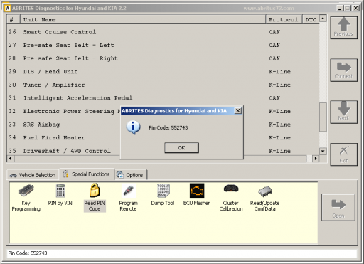Click the OK button in the Pin Code dialog

181,148
